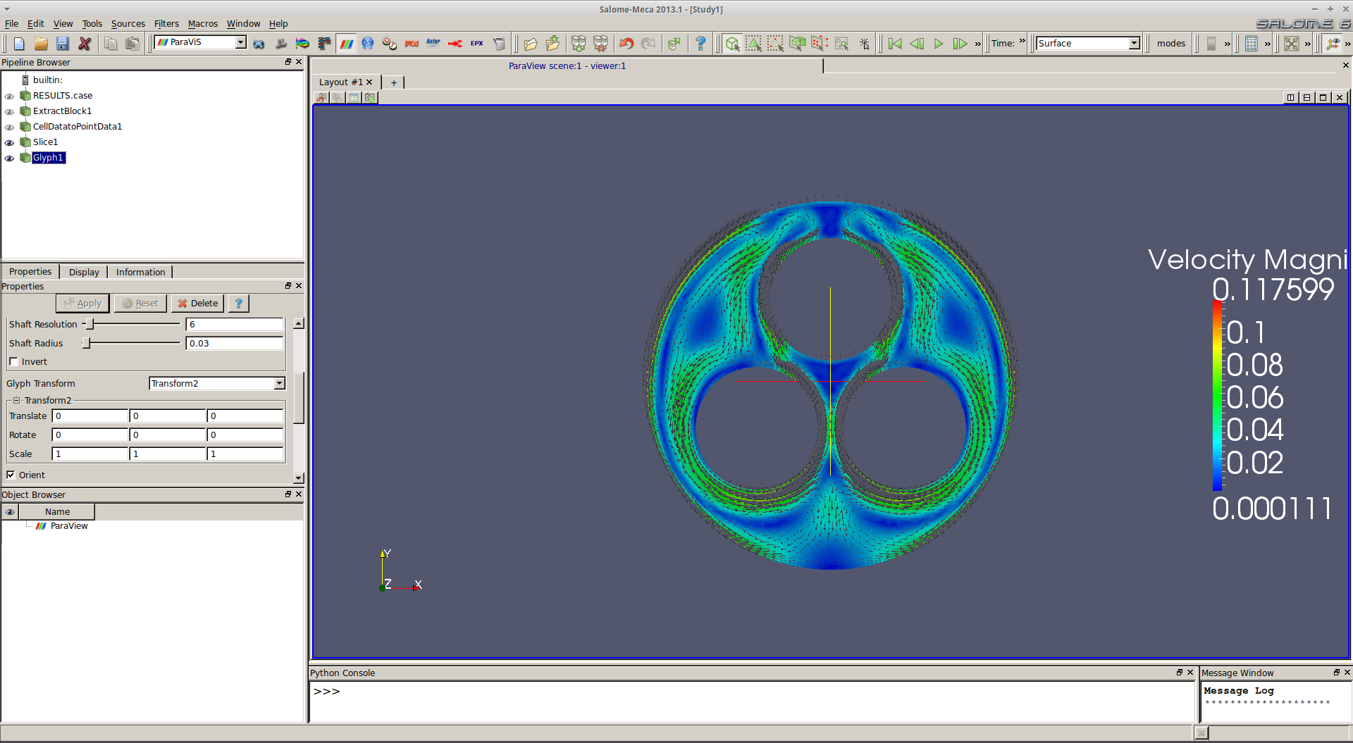Click the reset camera zoom icon

pyautogui.click(x=1291, y=44)
